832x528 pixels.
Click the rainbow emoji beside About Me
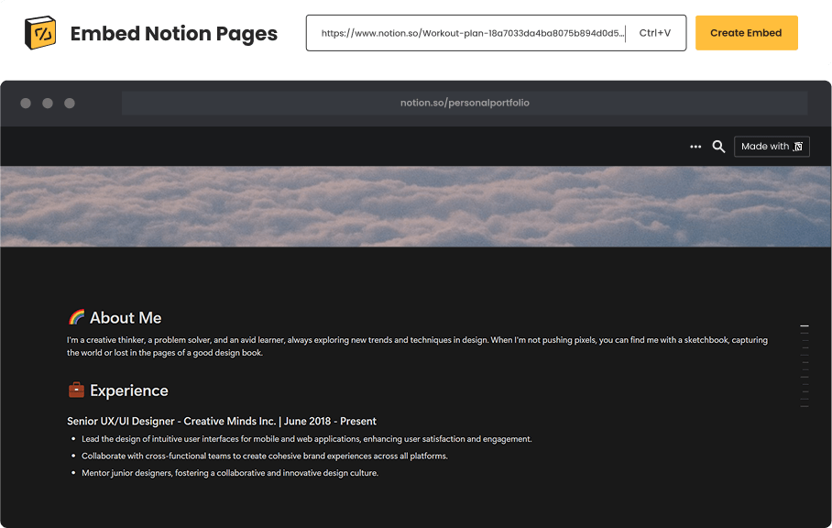point(76,317)
